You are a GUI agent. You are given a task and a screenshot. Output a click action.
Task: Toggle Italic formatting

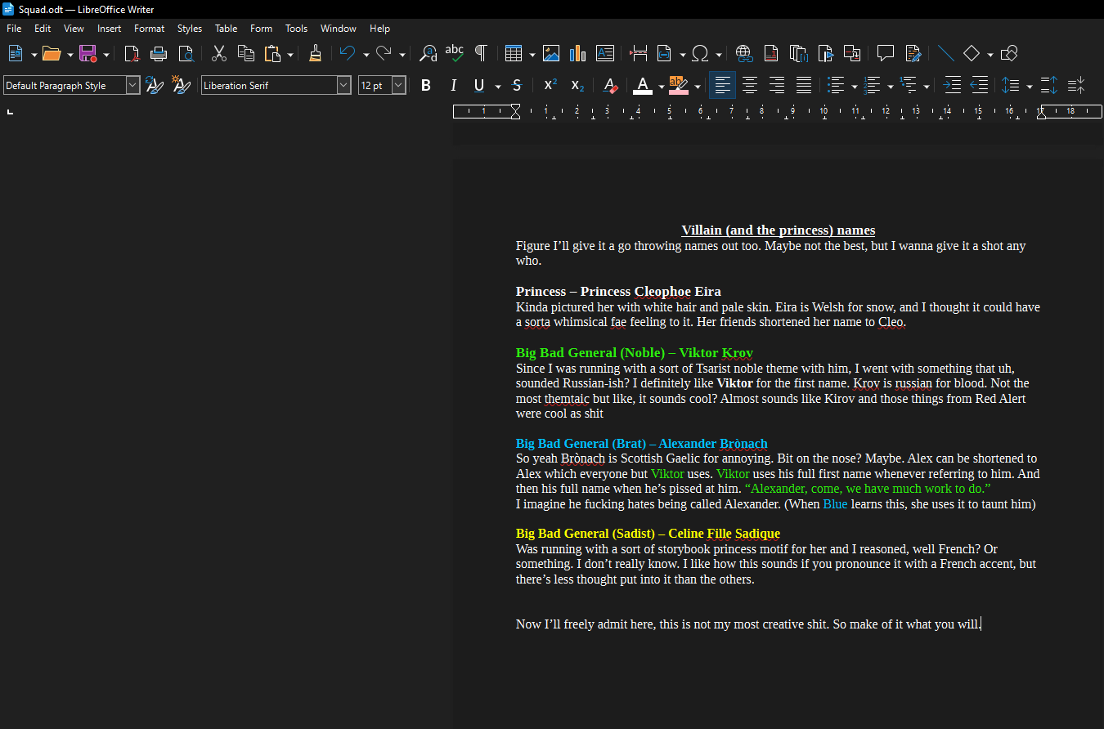(x=452, y=85)
